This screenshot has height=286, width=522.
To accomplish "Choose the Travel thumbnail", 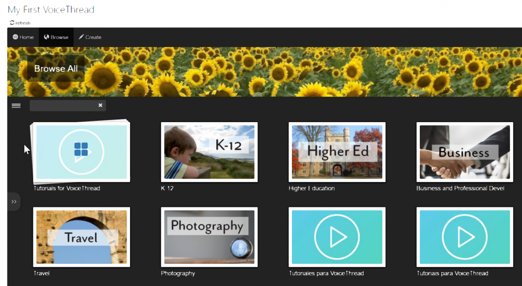I will point(81,237).
